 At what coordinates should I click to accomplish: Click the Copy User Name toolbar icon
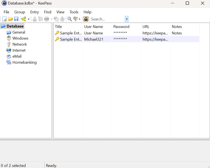pyautogui.click(x=35, y=19)
